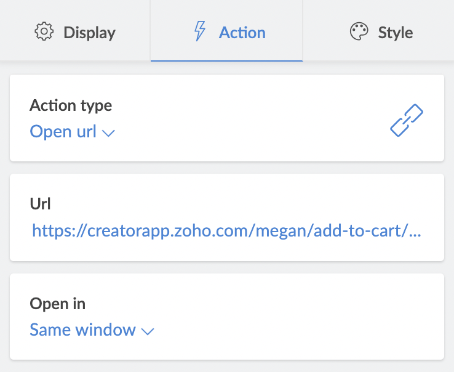Click the creatorapp.zoho.com URL field
The image size is (454, 372).
coord(226,231)
